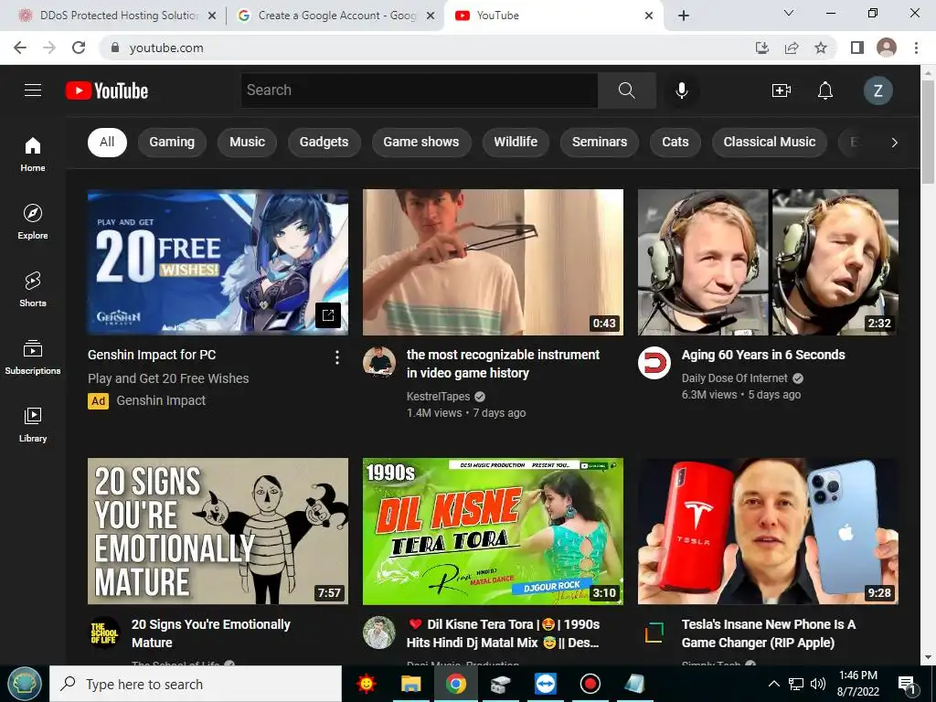Viewport: 936px width, 702px height.
Task: Open Chrome three-dot menu
Action: point(916,48)
